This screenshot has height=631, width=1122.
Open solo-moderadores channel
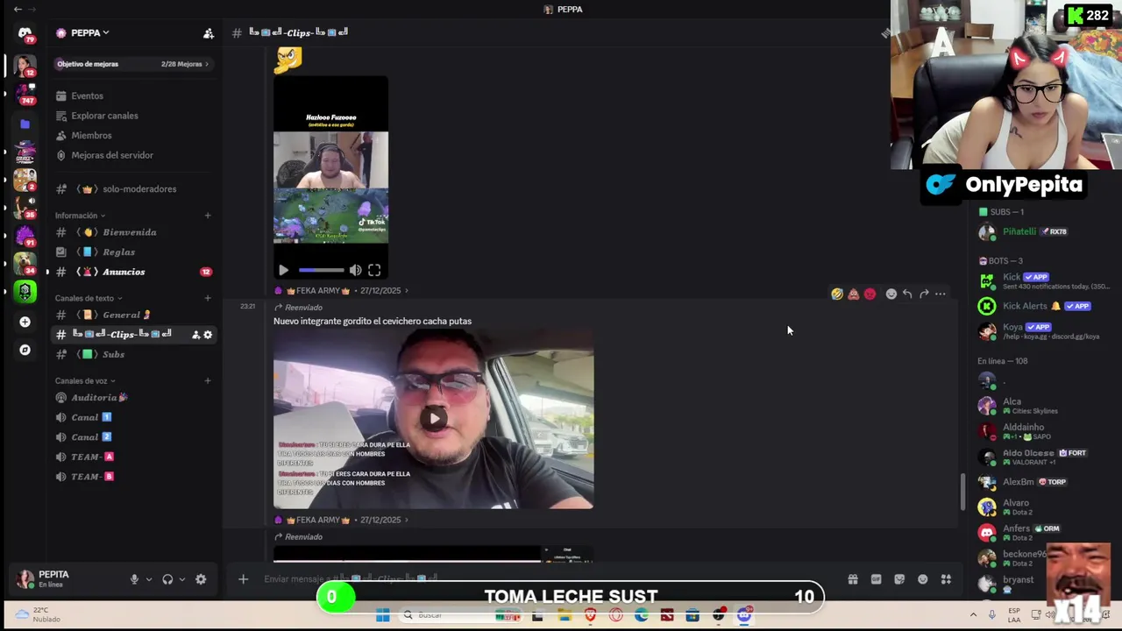coord(132,189)
